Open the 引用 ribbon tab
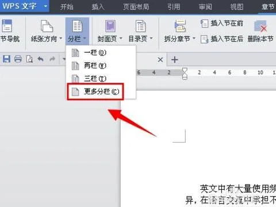Image resolution: width=276 pixels, height=207 pixels. [174, 7]
